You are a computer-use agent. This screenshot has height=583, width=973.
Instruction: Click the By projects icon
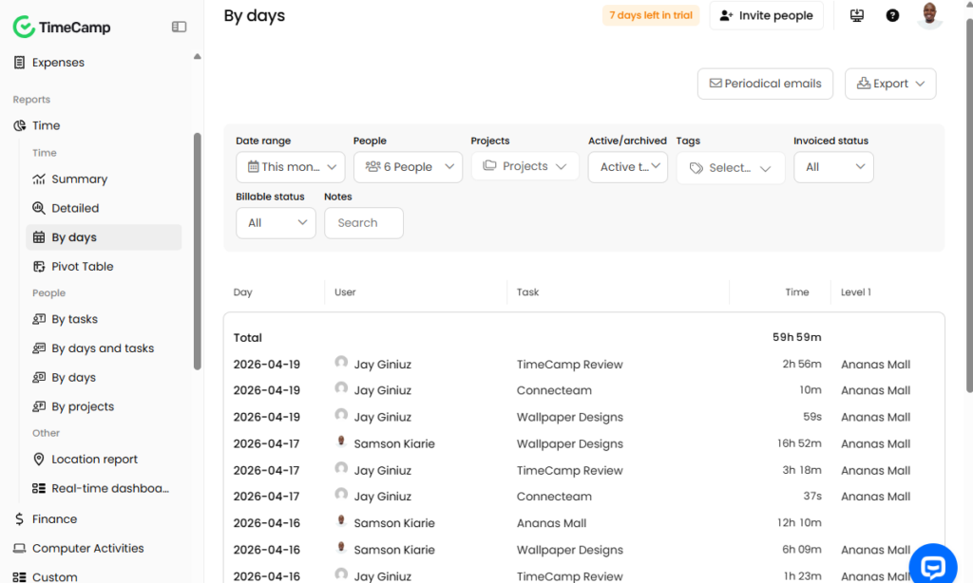coord(38,406)
